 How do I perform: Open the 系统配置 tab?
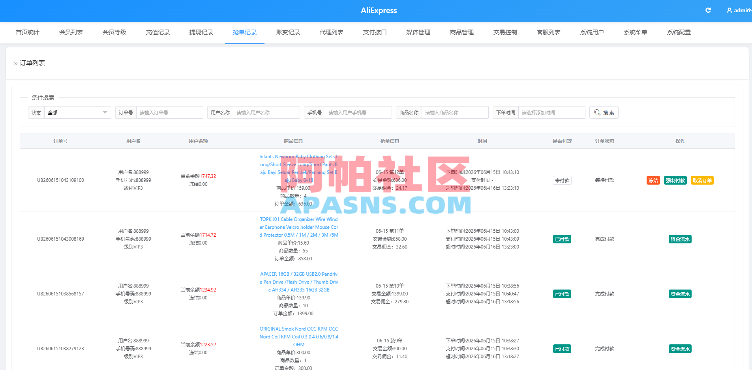pyautogui.click(x=679, y=32)
